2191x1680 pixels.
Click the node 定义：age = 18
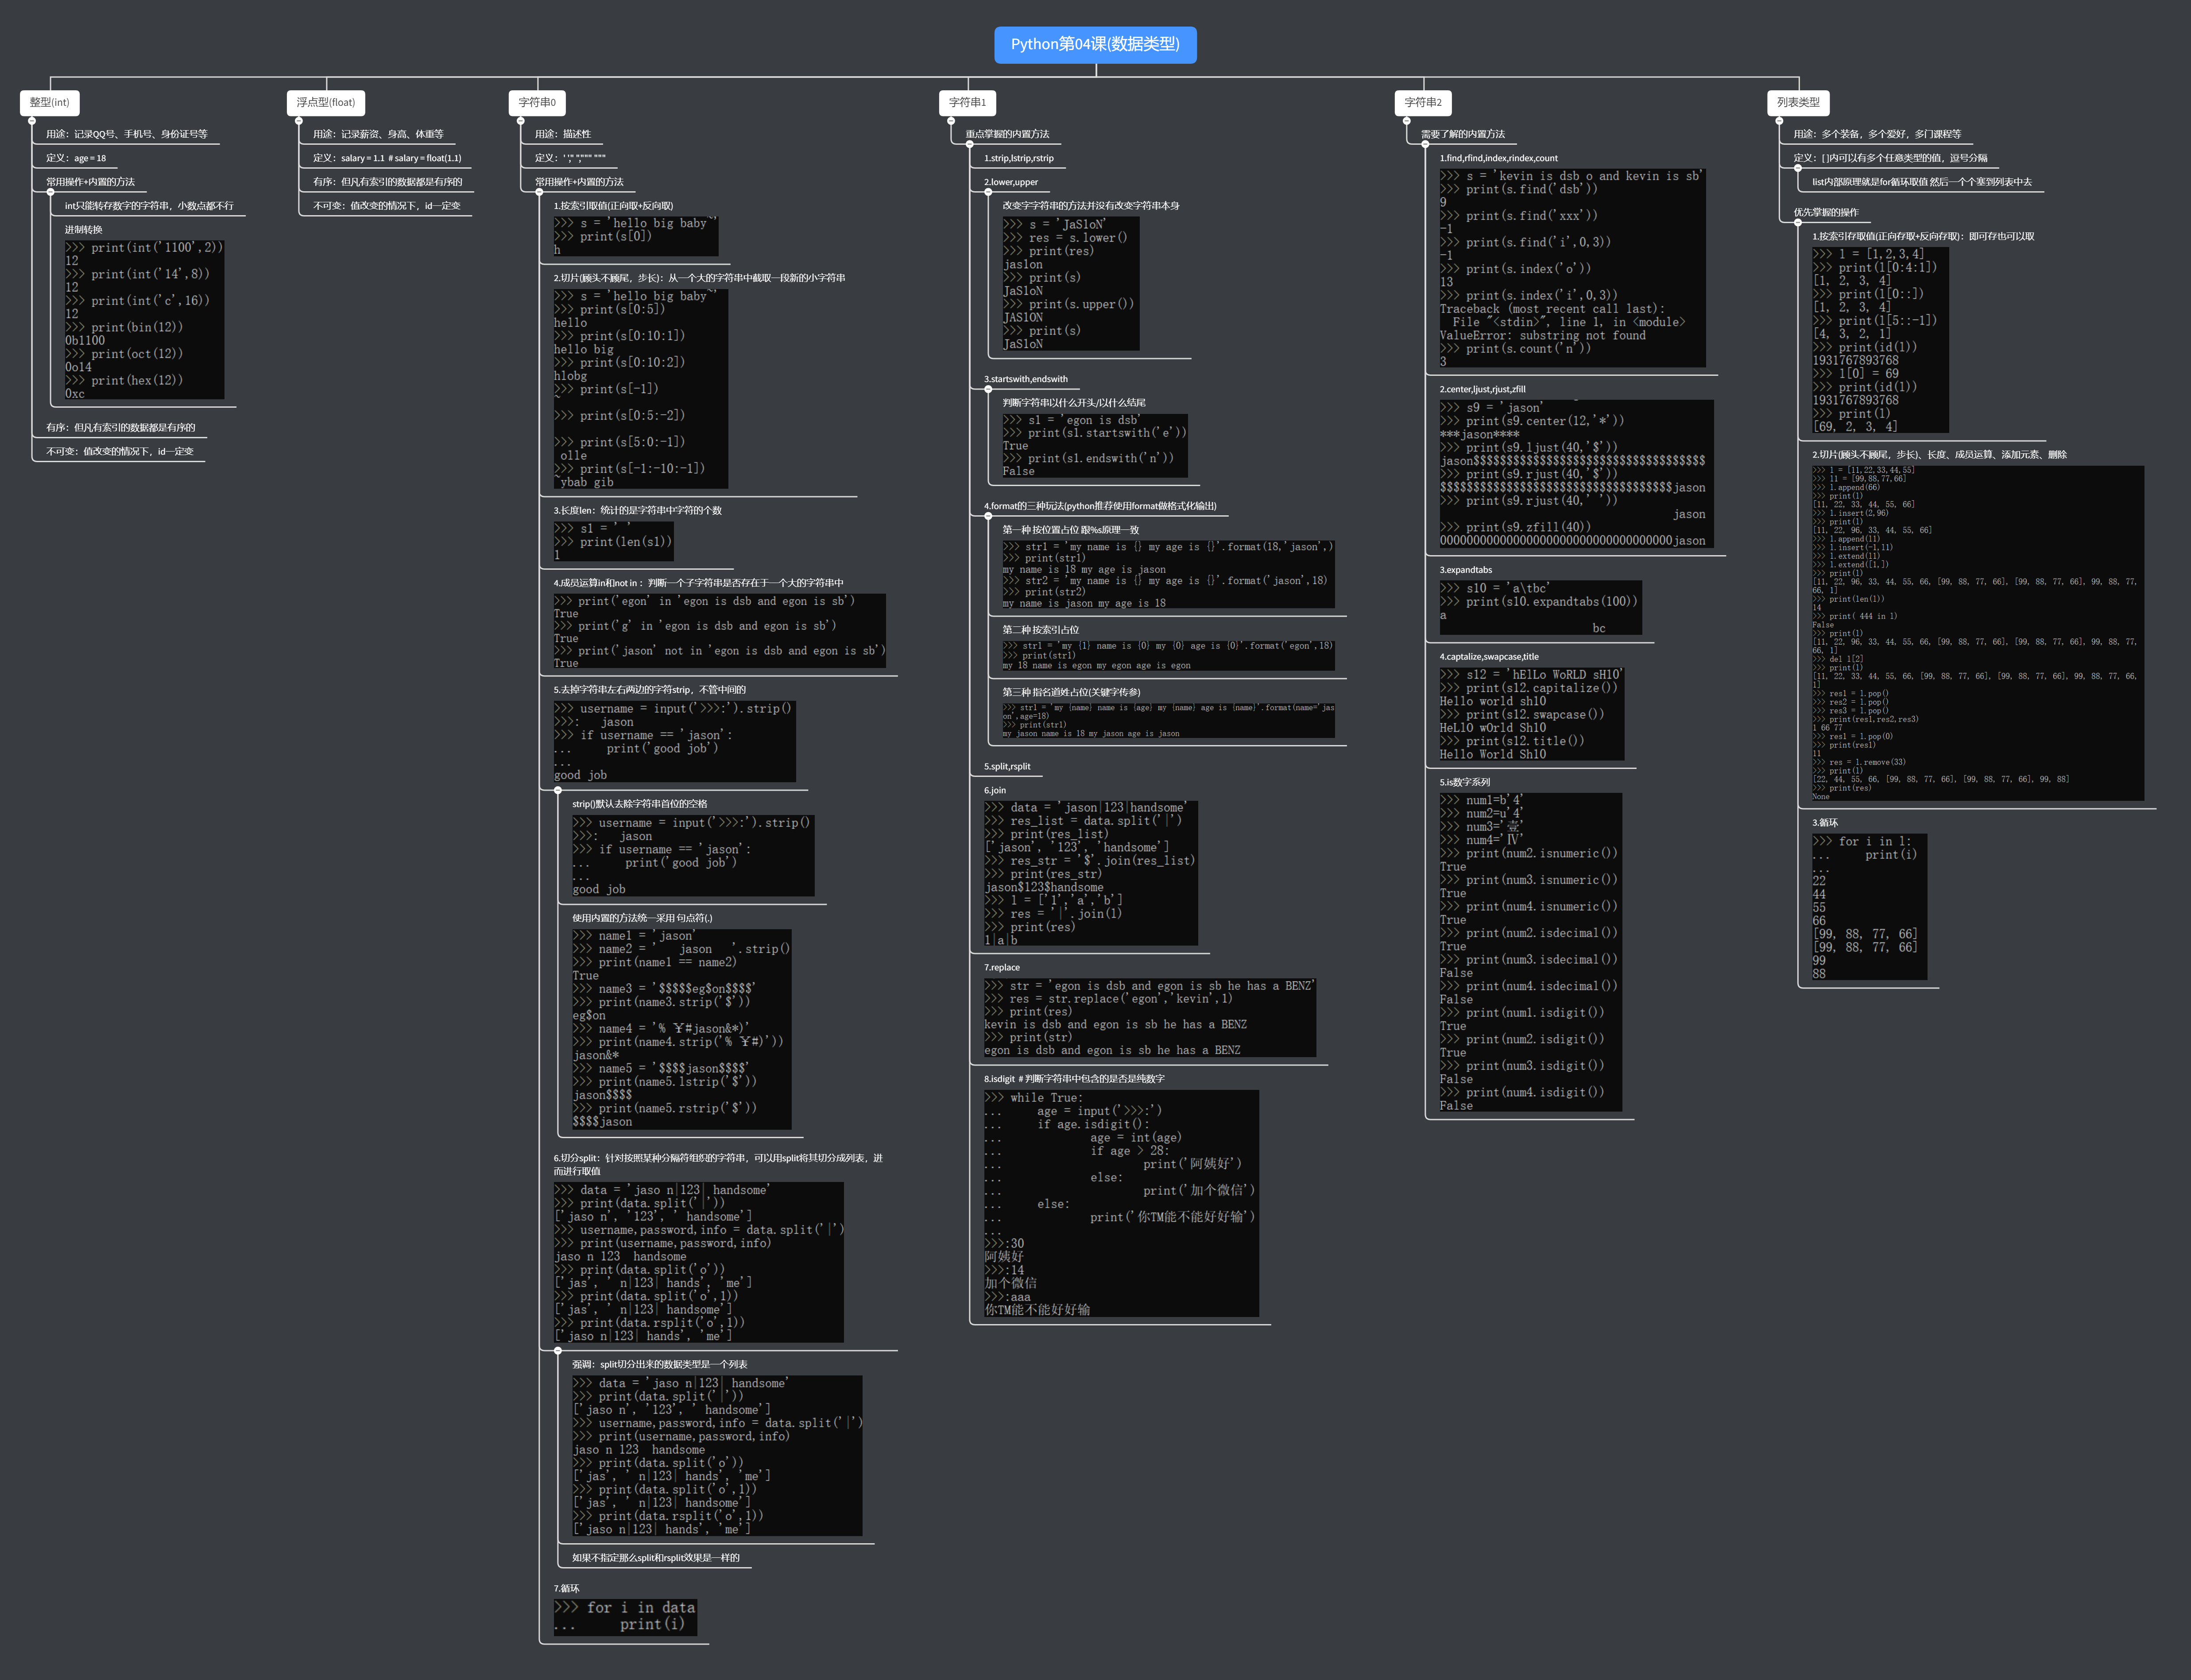point(76,158)
